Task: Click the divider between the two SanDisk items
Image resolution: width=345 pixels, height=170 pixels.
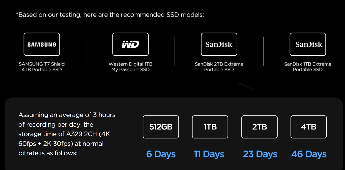Action: tap(263, 51)
